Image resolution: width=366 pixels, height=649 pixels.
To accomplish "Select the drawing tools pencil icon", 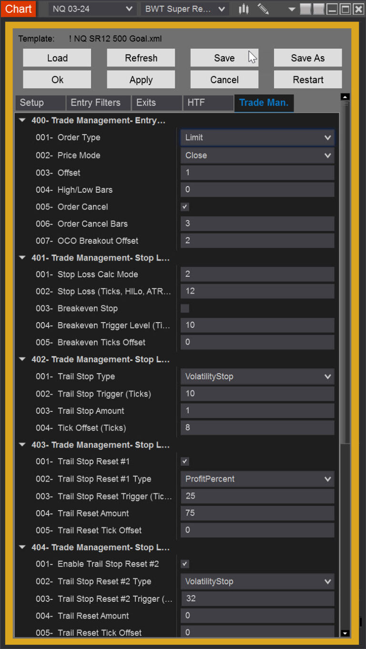I will pyautogui.click(x=263, y=9).
